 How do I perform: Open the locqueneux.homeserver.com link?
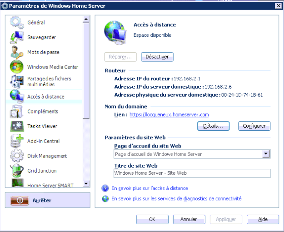coord(169,114)
